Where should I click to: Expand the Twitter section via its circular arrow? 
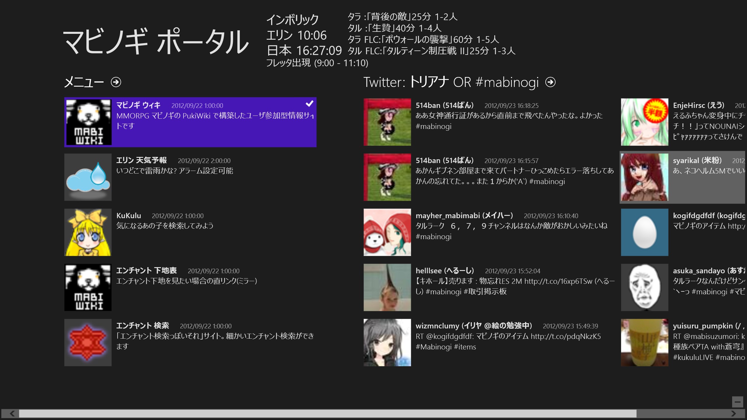point(550,82)
